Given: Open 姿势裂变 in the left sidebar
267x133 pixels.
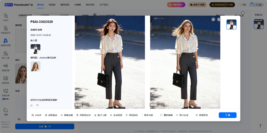Looking at the screenshot, I should [6, 80].
